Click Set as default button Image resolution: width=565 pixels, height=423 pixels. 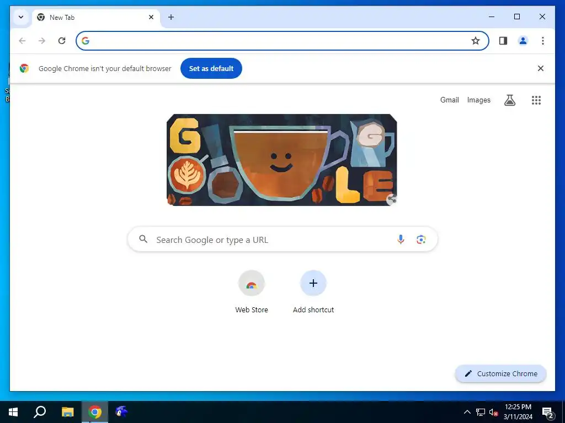tap(211, 68)
